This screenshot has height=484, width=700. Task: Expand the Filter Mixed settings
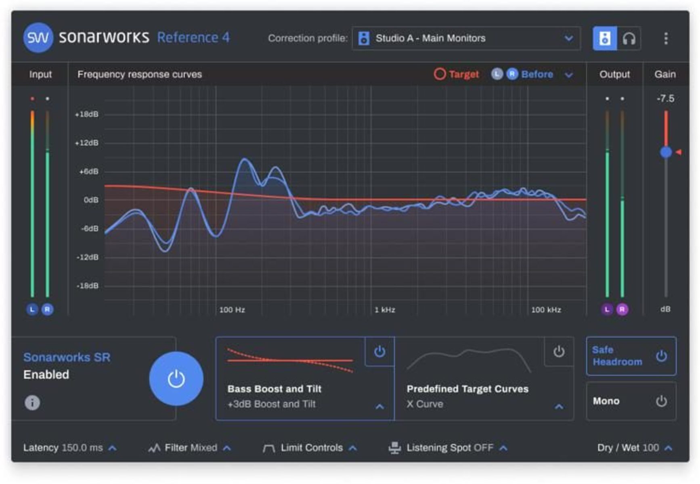pos(227,448)
